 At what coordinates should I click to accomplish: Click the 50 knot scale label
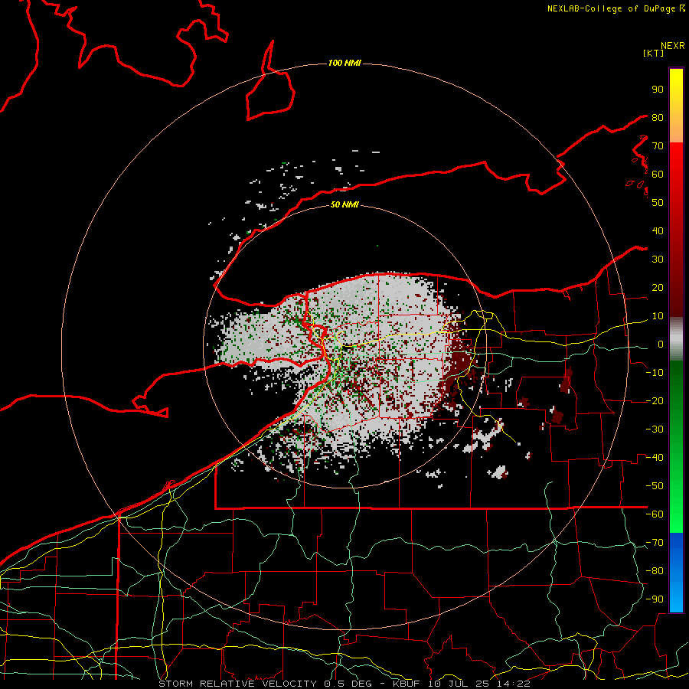coord(658,203)
